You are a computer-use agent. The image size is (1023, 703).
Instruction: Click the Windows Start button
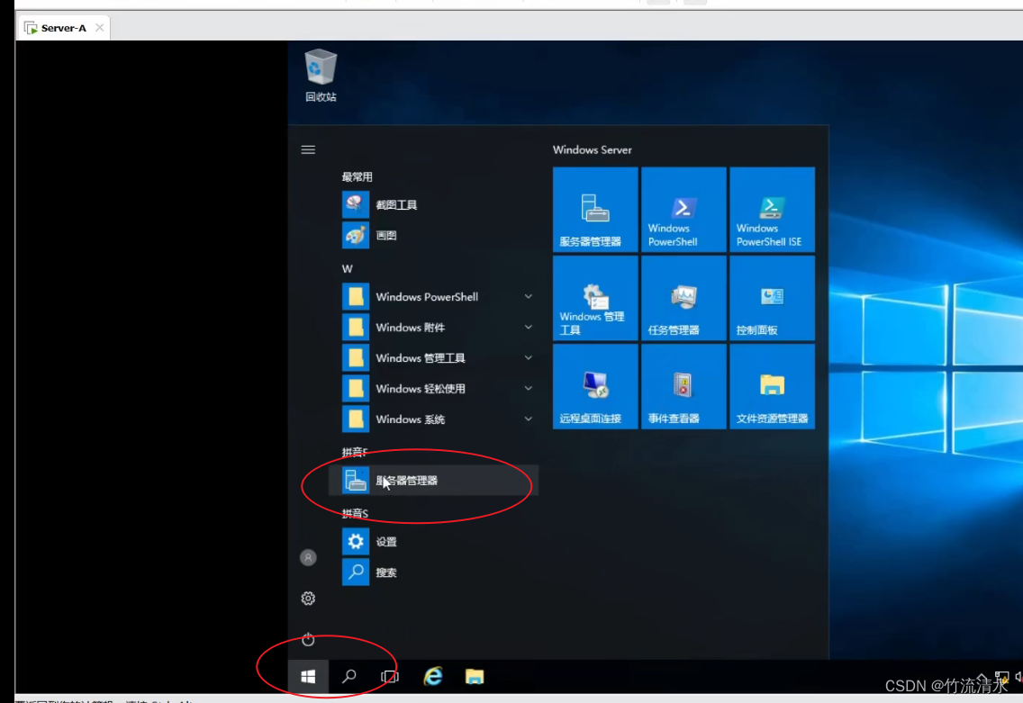pos(308,677)
